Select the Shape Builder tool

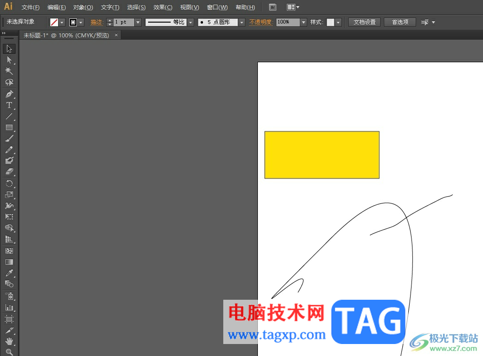[x=9, y=228]
